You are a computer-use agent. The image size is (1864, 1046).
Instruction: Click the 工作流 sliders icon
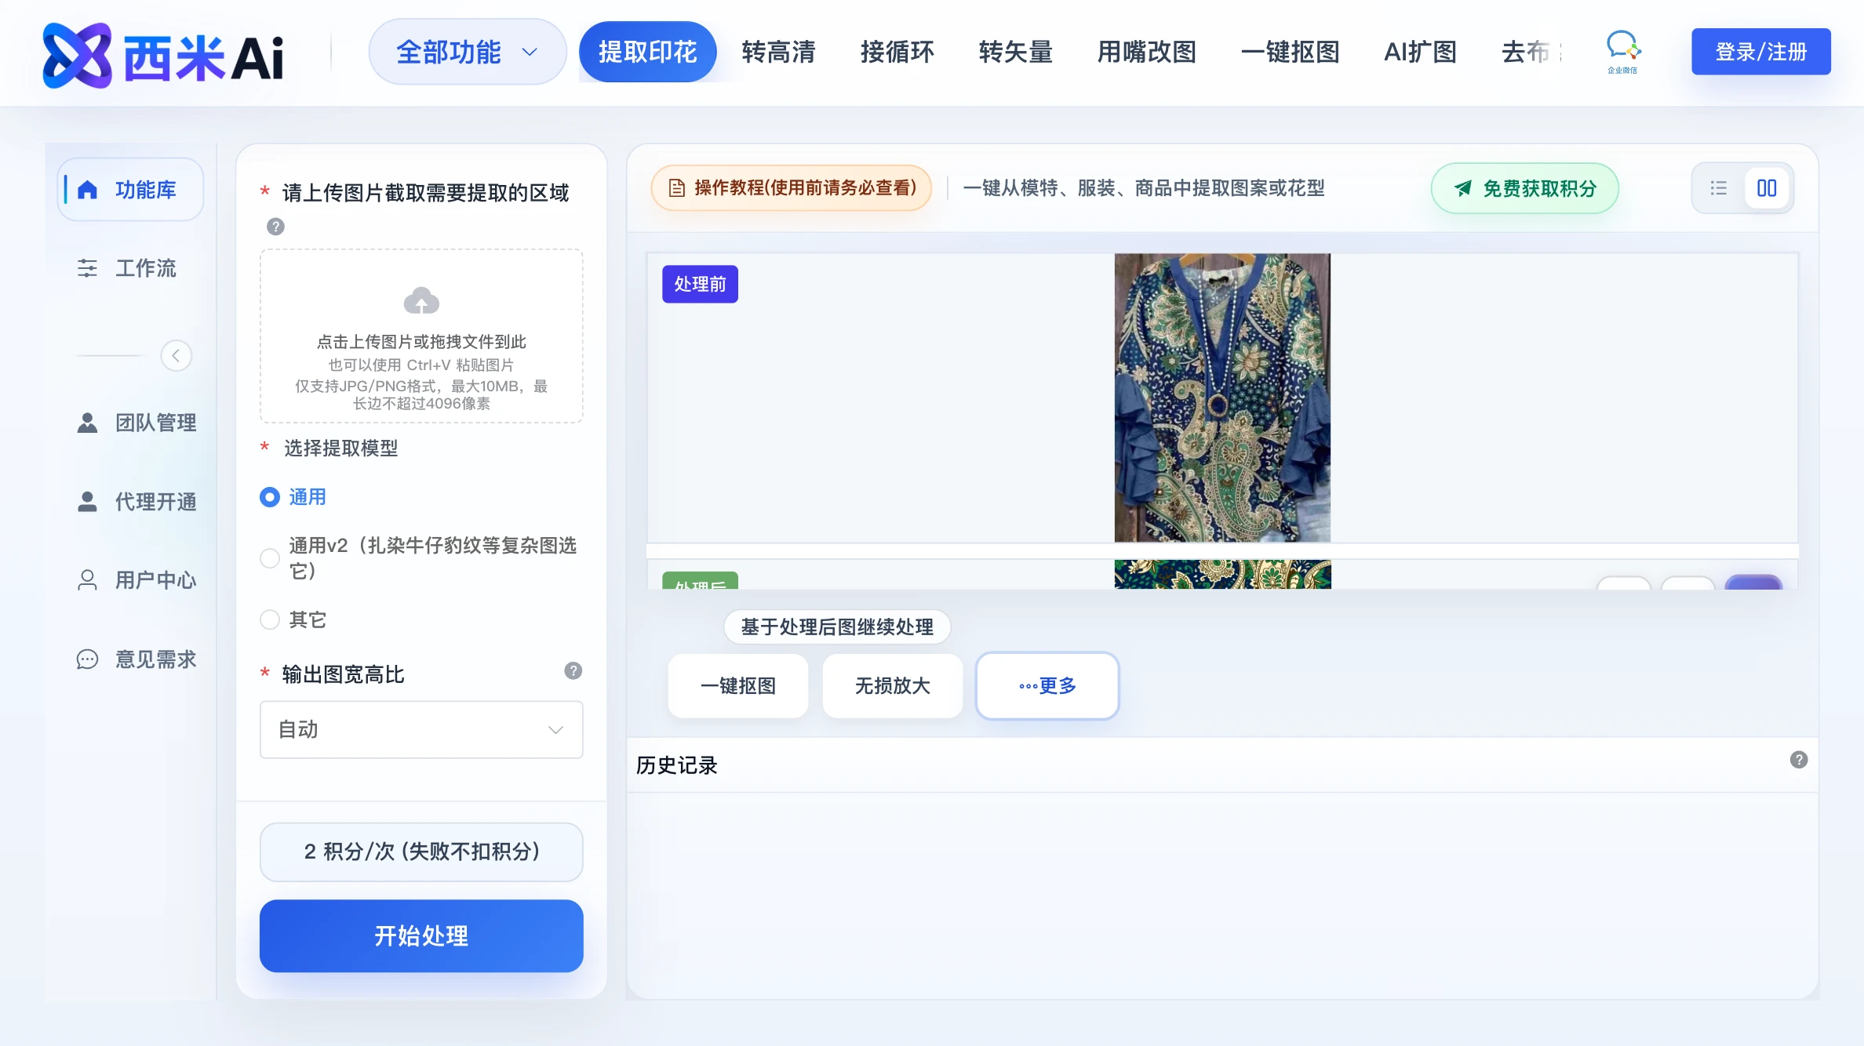click(87, 268)
